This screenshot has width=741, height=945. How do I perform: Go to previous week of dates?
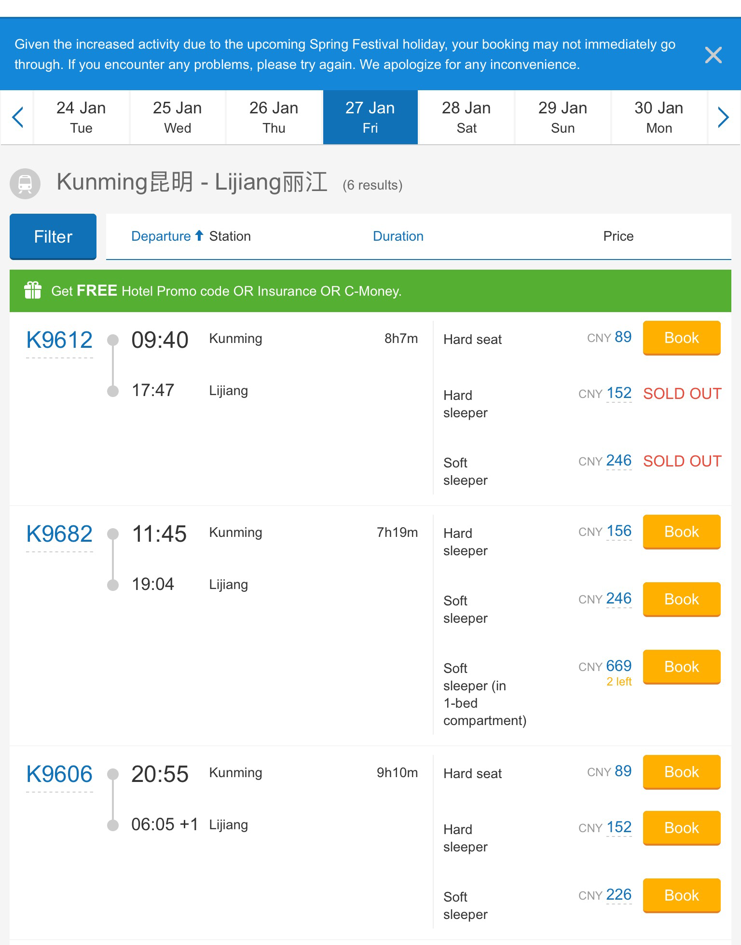(18, 117)
